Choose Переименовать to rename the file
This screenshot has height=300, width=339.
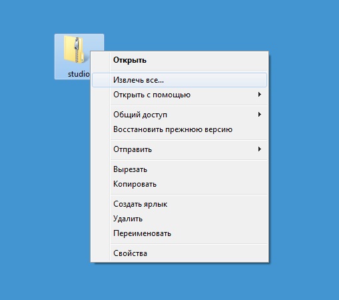179,233
